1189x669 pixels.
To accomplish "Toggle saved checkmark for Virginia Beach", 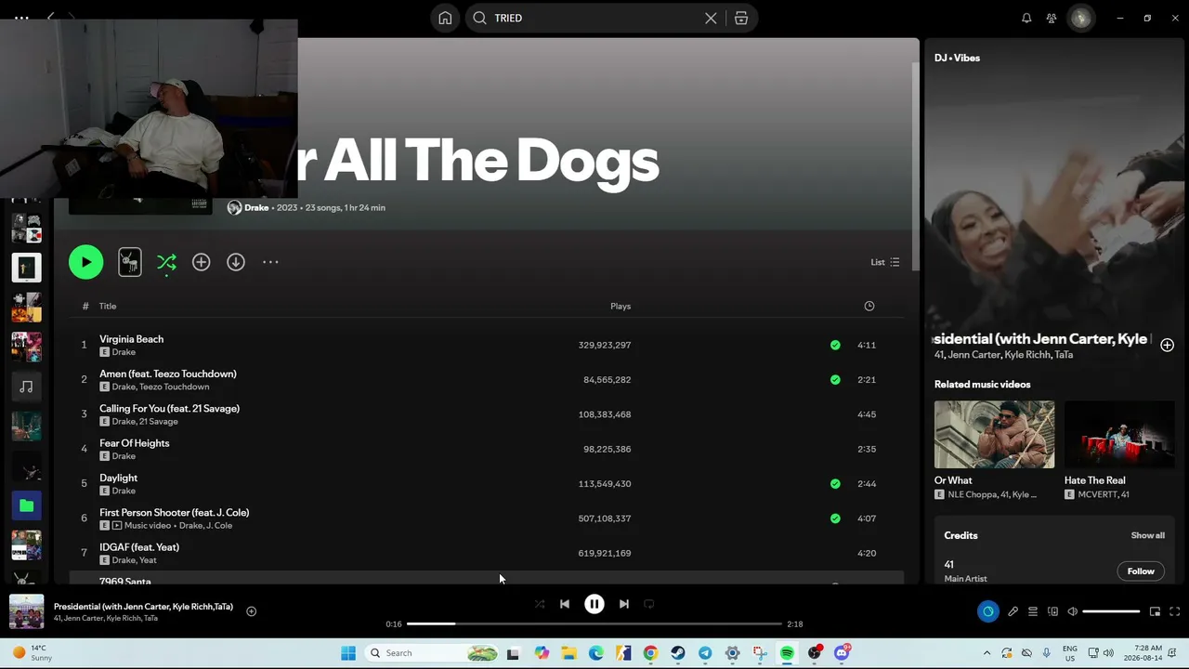I will (x=835, y=345).
